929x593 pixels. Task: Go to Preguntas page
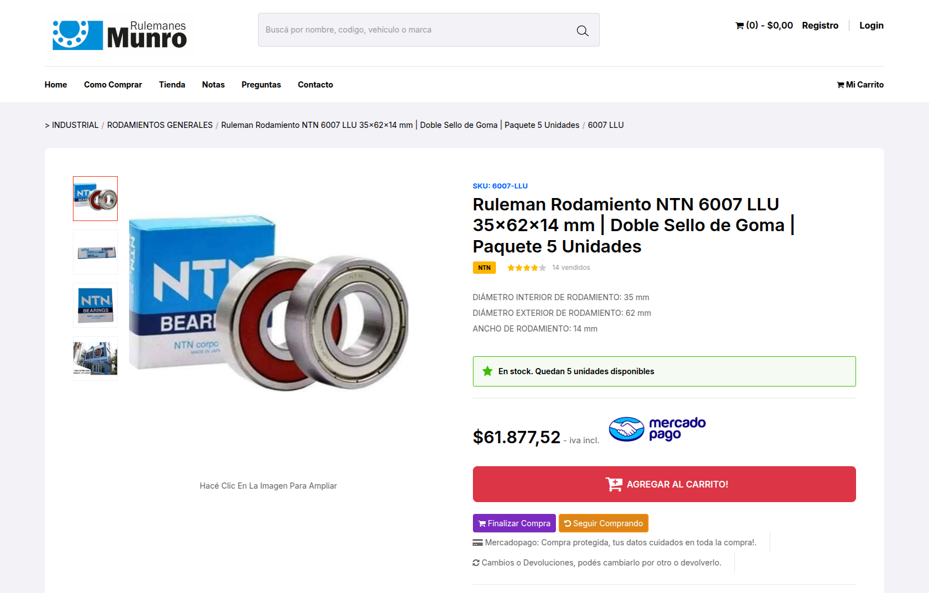261,85
